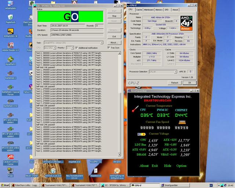Toggle the Additional notification checkbox
235x188 pixels.
[77, 48]
